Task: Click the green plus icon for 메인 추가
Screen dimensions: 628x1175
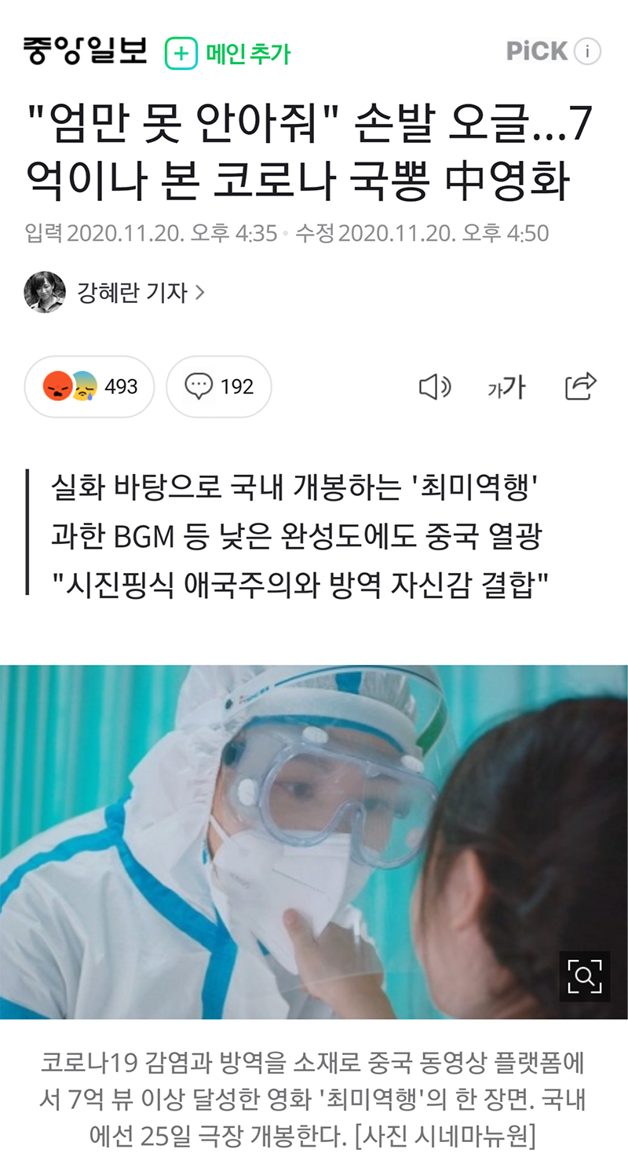Action: coord(181,53)
